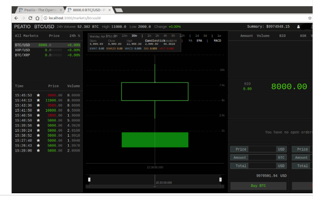Switch chart type to Candlestick

pyautogui.click(x=155, y=41)
